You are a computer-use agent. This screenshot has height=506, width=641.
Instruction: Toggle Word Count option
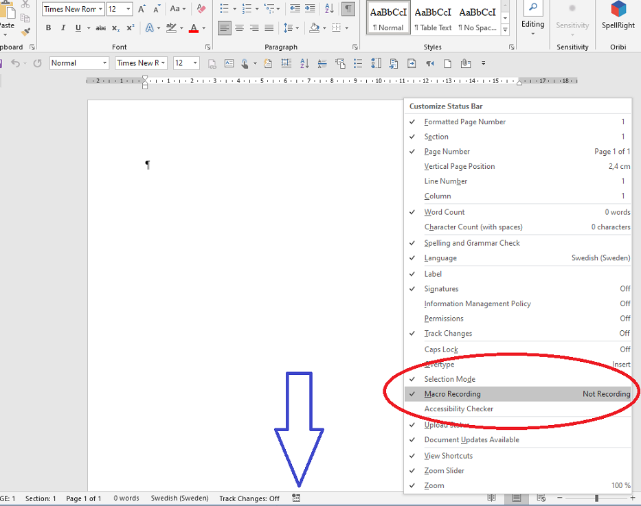518,212
